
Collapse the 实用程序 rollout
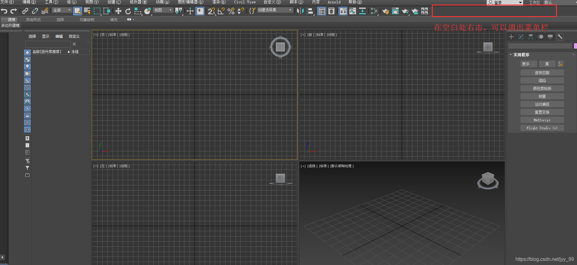coord(511,55)
